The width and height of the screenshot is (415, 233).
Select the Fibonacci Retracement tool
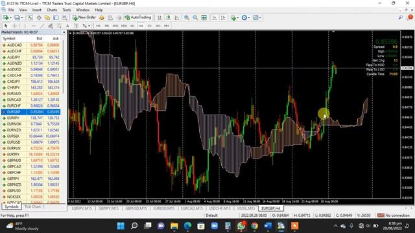(59, 26)
